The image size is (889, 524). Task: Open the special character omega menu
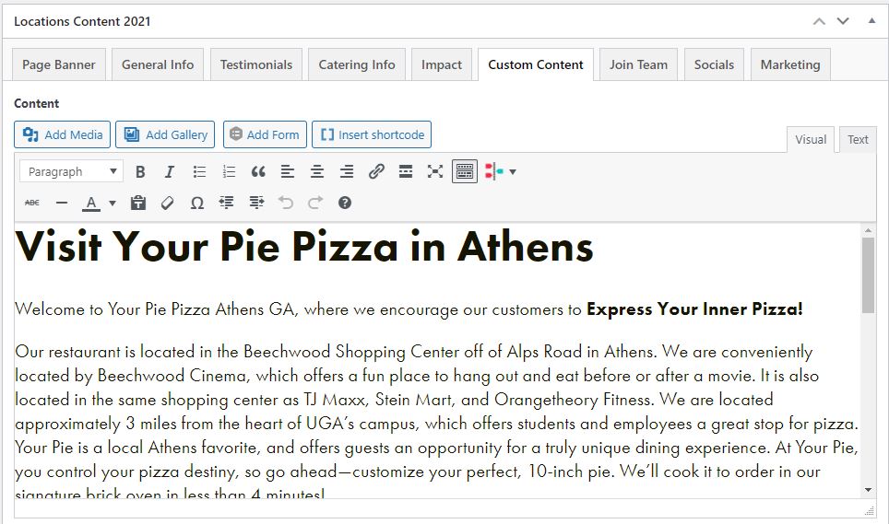(x=196, y=203)
